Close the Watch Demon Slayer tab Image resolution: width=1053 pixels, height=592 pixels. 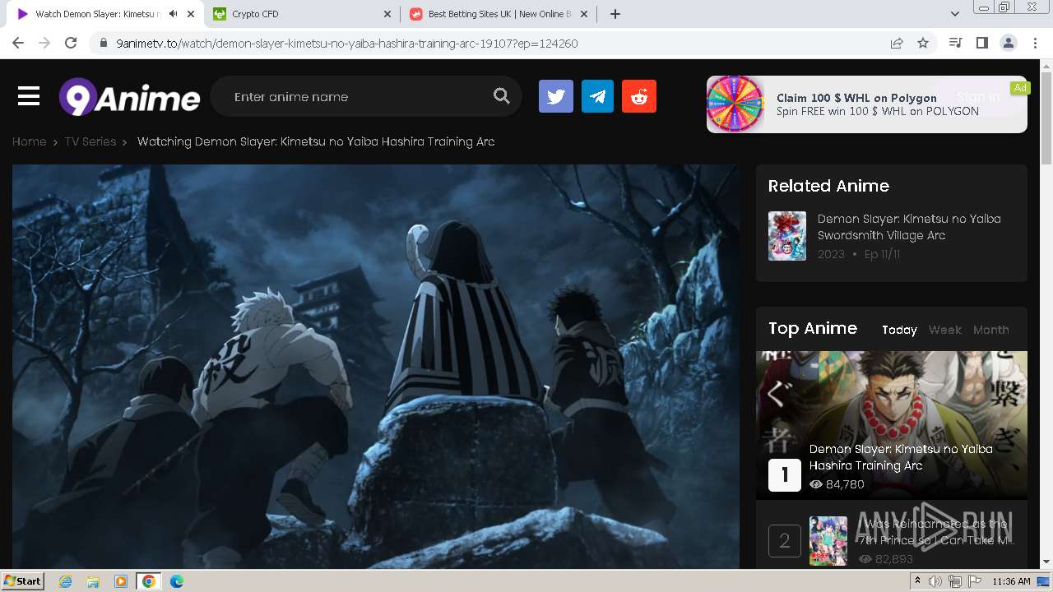[191, 14]
